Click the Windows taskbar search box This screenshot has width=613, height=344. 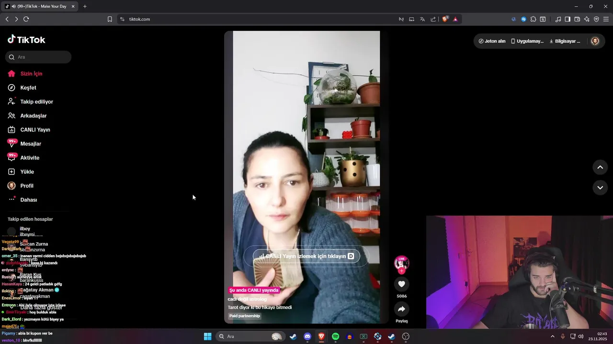pos(250,336)
